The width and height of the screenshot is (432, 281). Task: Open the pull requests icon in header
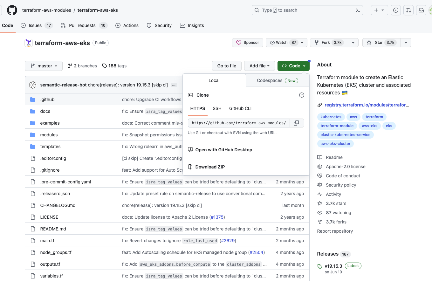[408, 10]
